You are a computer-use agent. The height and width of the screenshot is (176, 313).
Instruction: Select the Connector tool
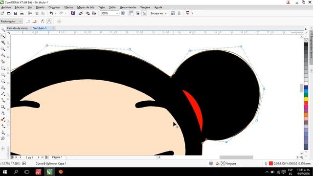(x=3, y=100)
